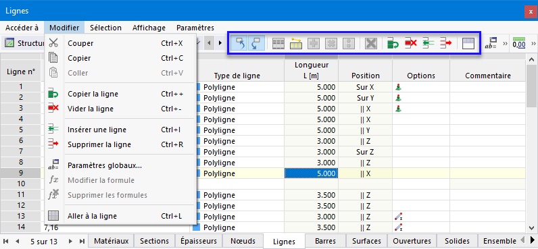Viewport: 538px width, 249px height.
Task: Choose Couper from the Modifier menu
Action: 120,43
